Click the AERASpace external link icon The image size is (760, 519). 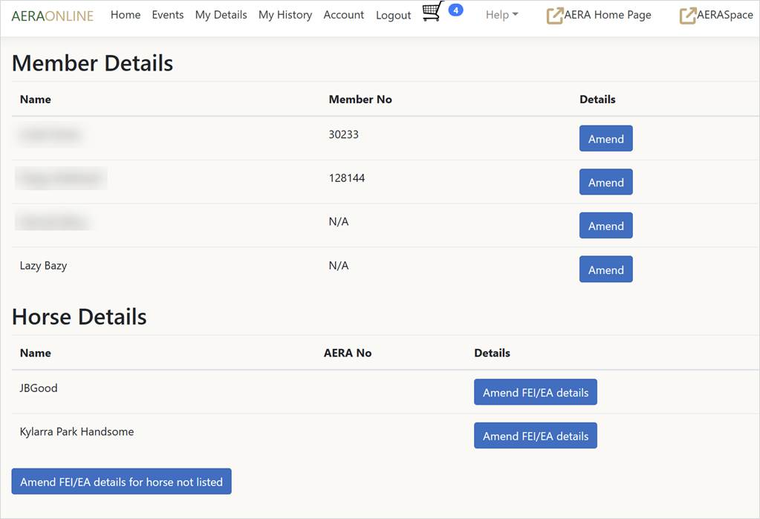(687, 16)
